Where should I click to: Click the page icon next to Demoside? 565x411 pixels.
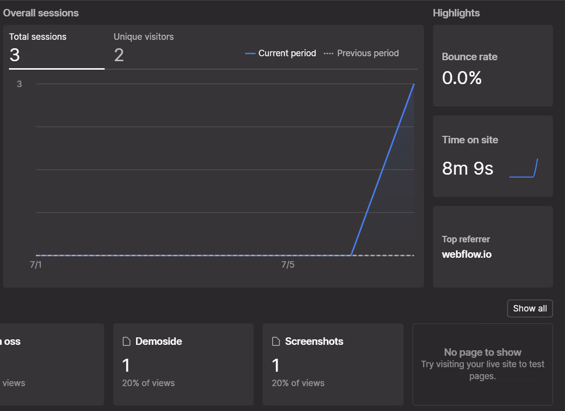point(127,341)
